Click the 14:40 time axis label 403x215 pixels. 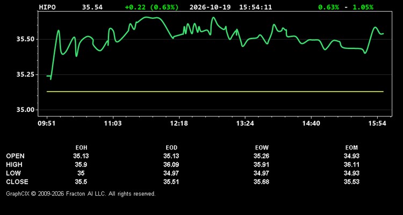311,124
